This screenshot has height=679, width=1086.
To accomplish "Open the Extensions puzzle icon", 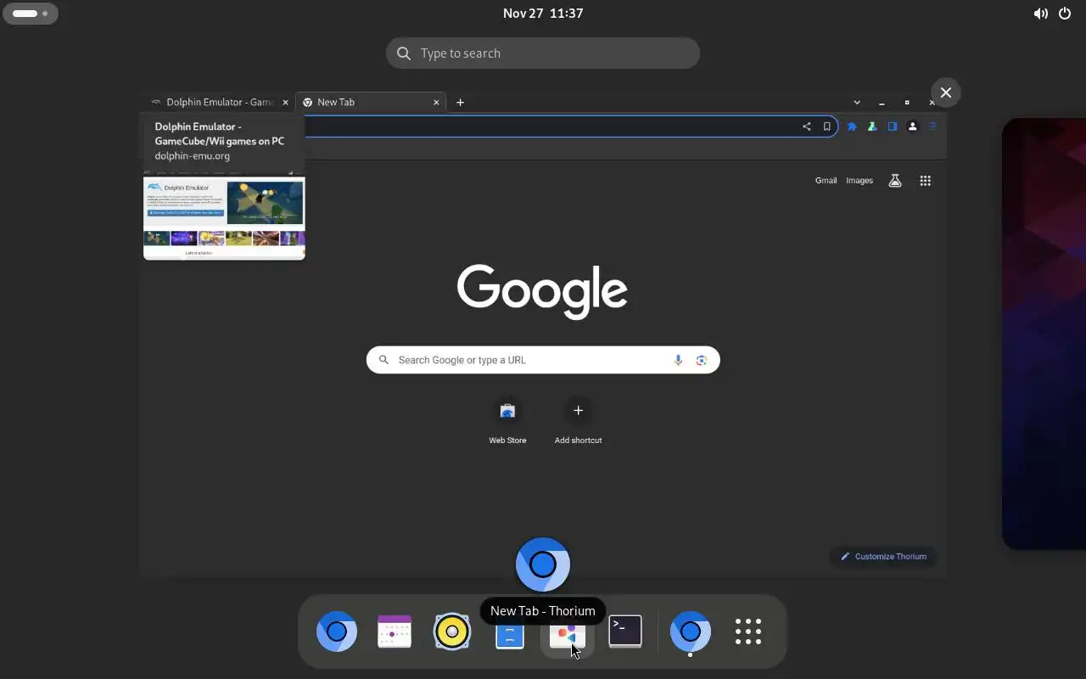I will pyautogui.click(x=852, y=126).
